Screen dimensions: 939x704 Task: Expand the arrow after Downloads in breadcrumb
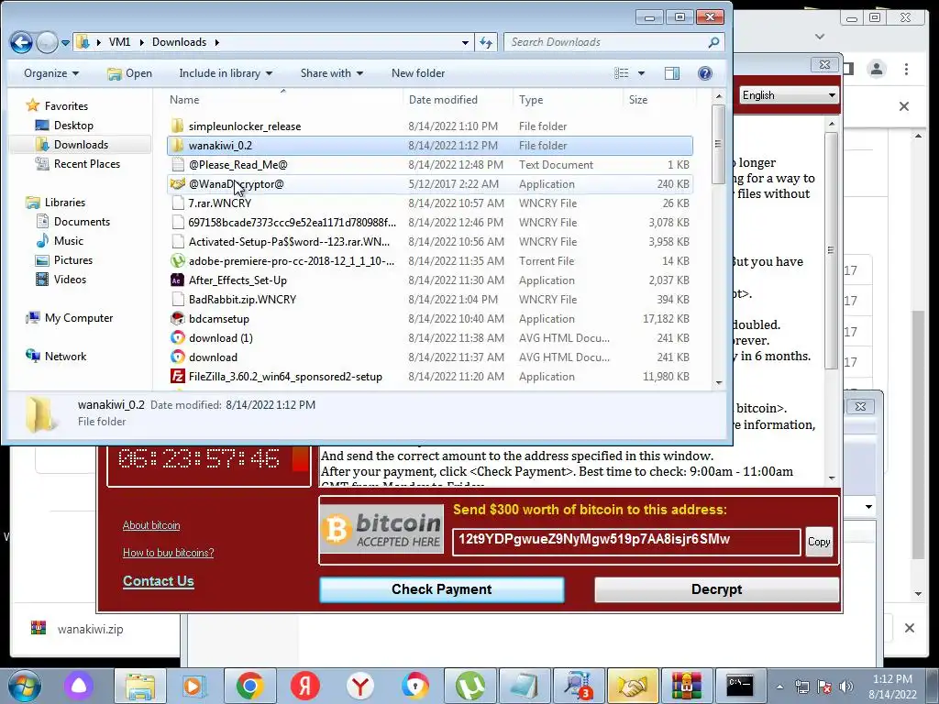coord(216,42)
